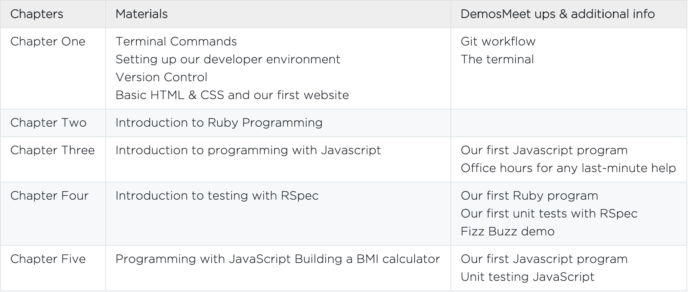Screen dimensions: 688x292
Task: Select Introduction to testing with RSpec
Action: [x=217, y=196]
